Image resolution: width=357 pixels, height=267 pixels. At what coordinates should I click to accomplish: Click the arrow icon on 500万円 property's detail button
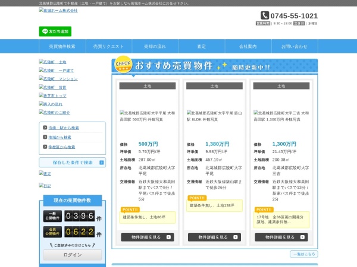pos(168,237)
